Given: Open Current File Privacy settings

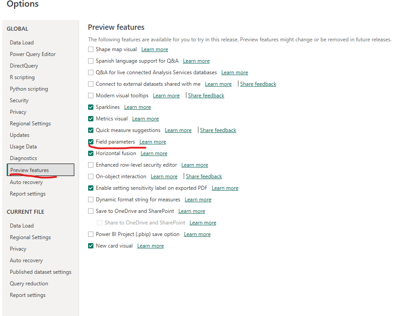Looking at the screenshot, I should [x=18, y=249].
